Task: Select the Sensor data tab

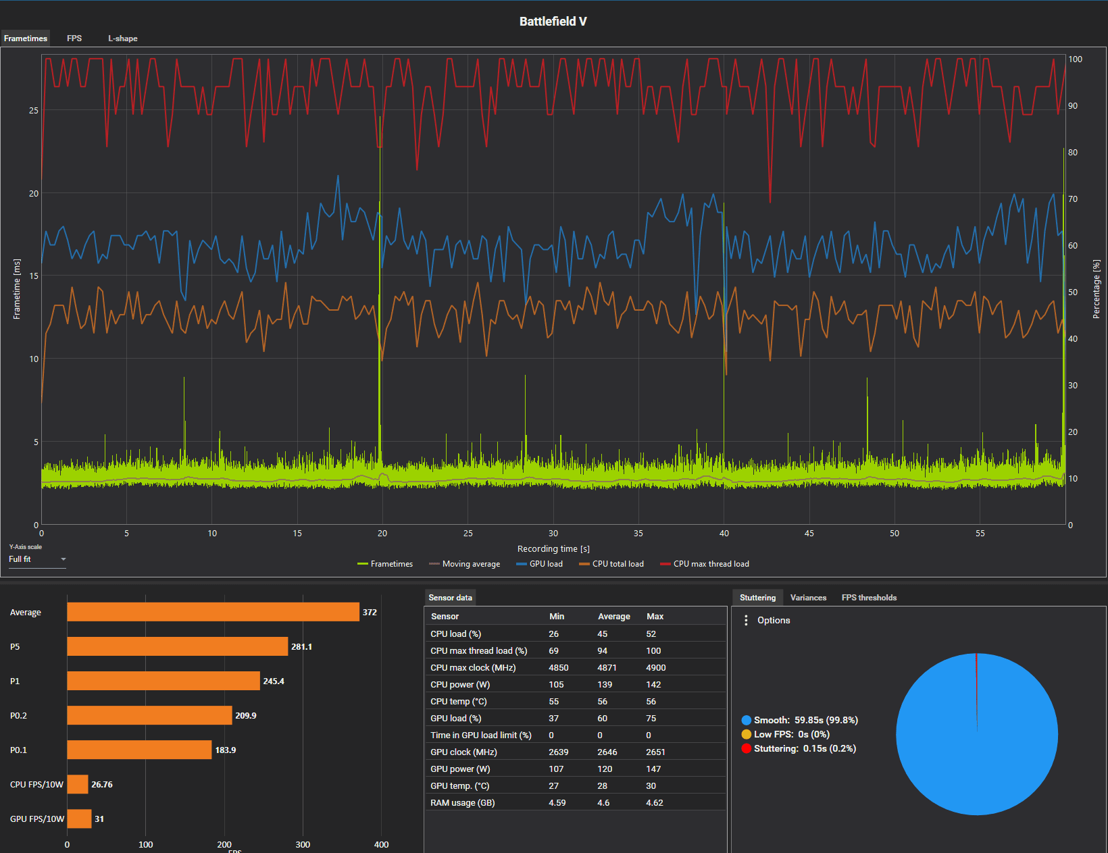Action: click(451, 598)
